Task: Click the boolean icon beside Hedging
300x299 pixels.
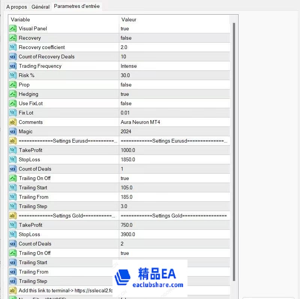Action: [13, 94]
